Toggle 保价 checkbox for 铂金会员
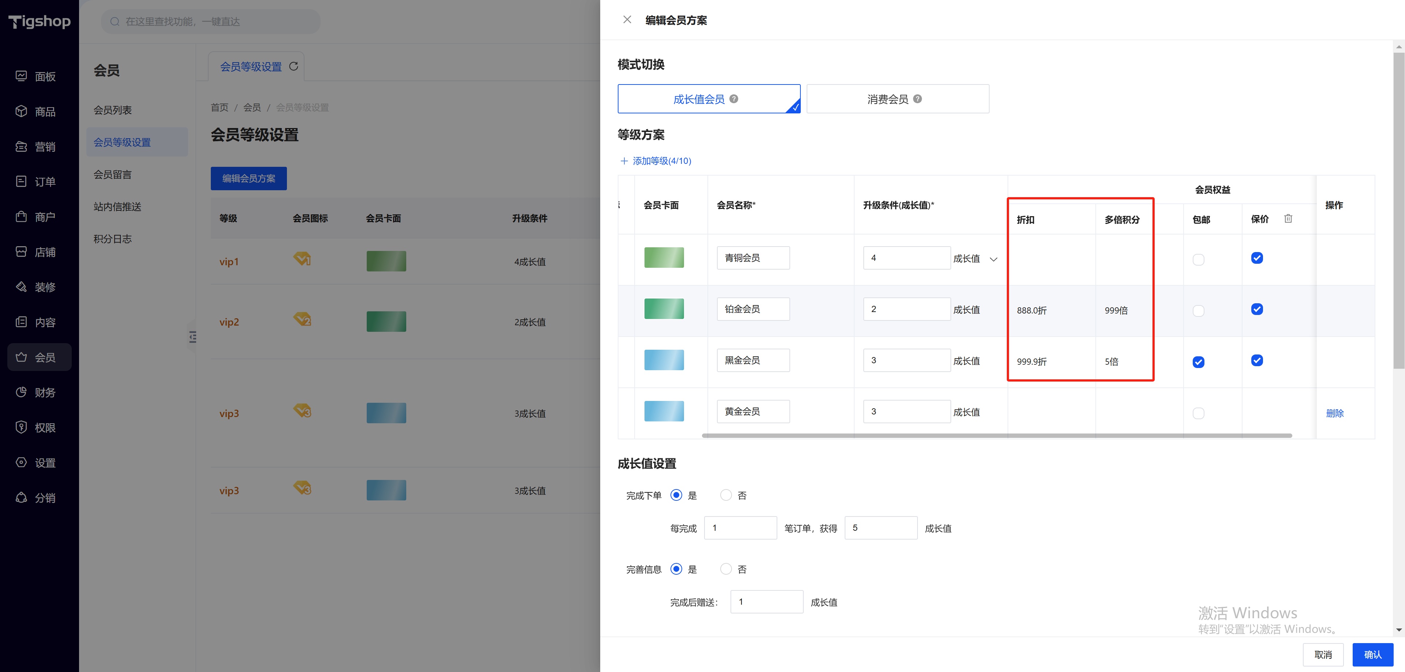Screen dimensions: 1405x672 [x=1257, y=309]
